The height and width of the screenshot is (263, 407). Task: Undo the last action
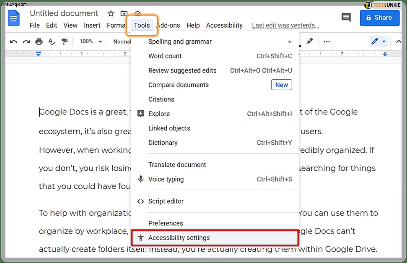coord(13,42)
